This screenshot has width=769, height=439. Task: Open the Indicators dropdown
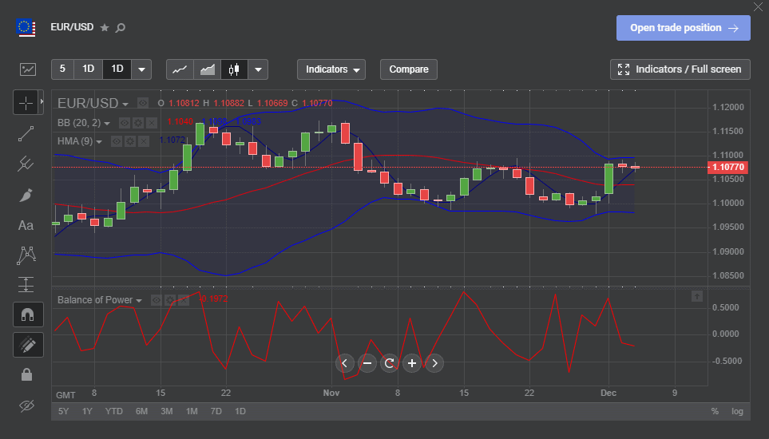coord(331,69)
